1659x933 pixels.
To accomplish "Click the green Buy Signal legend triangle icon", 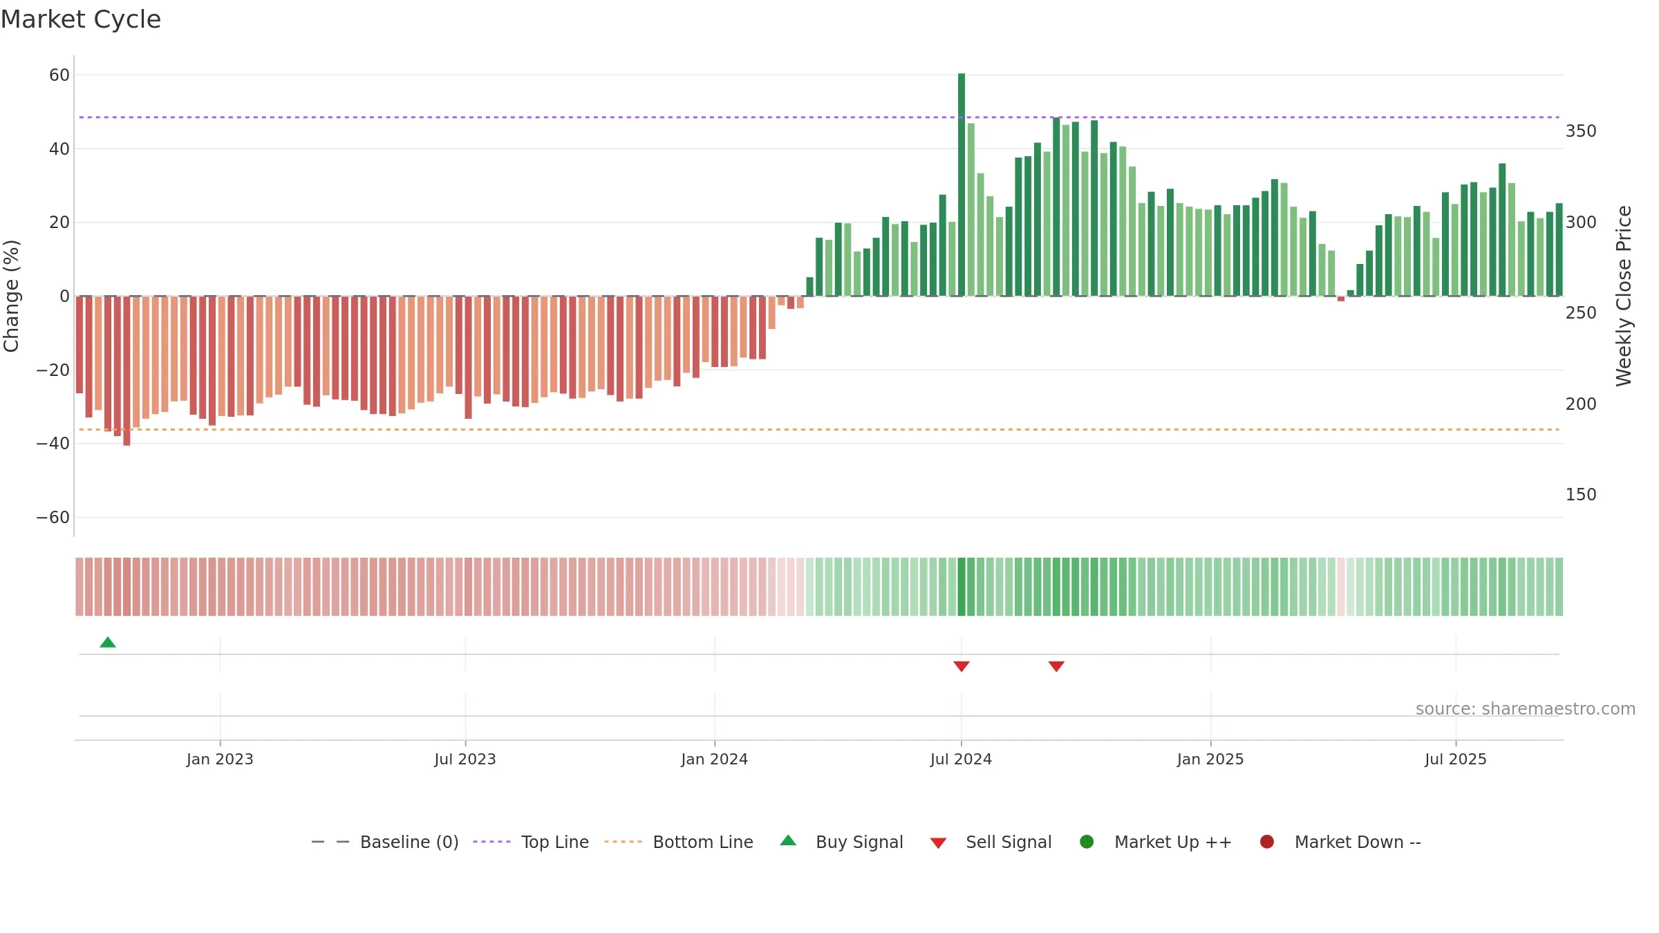I will pos(788,840).
